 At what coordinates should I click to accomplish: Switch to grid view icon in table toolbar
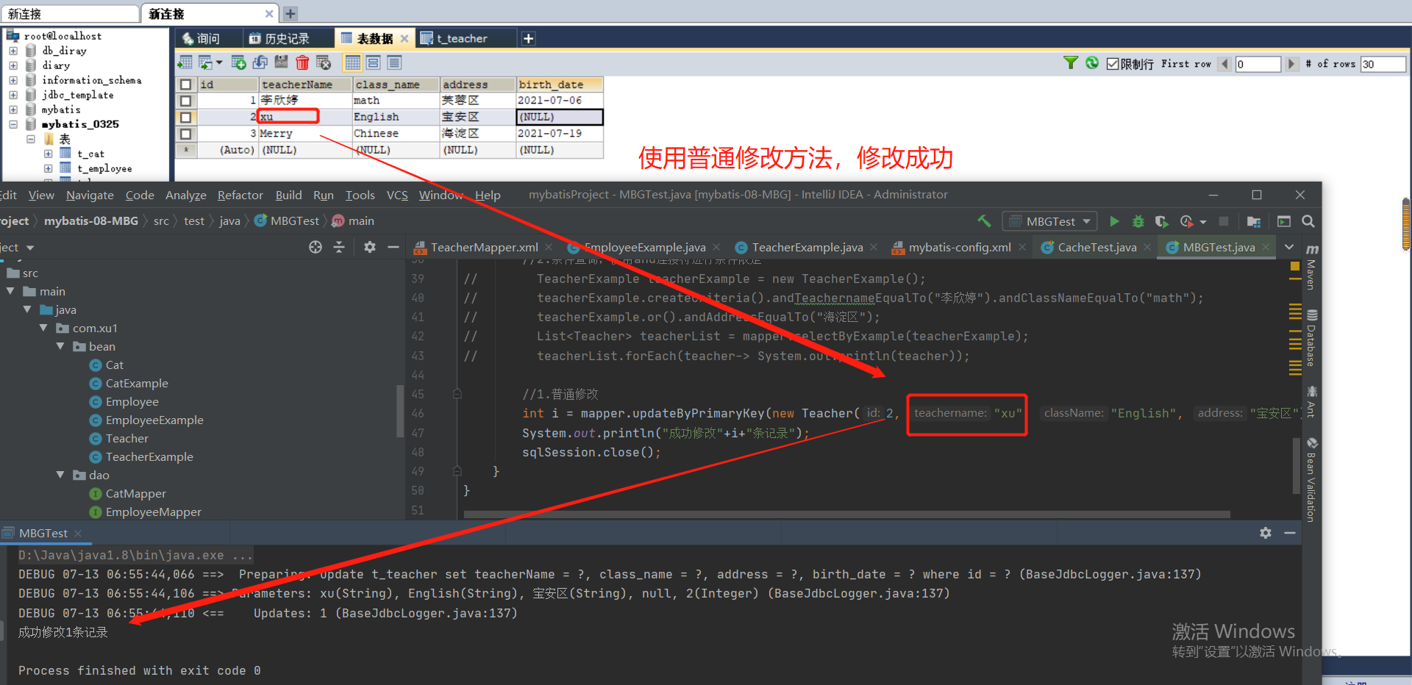(352, 62)
